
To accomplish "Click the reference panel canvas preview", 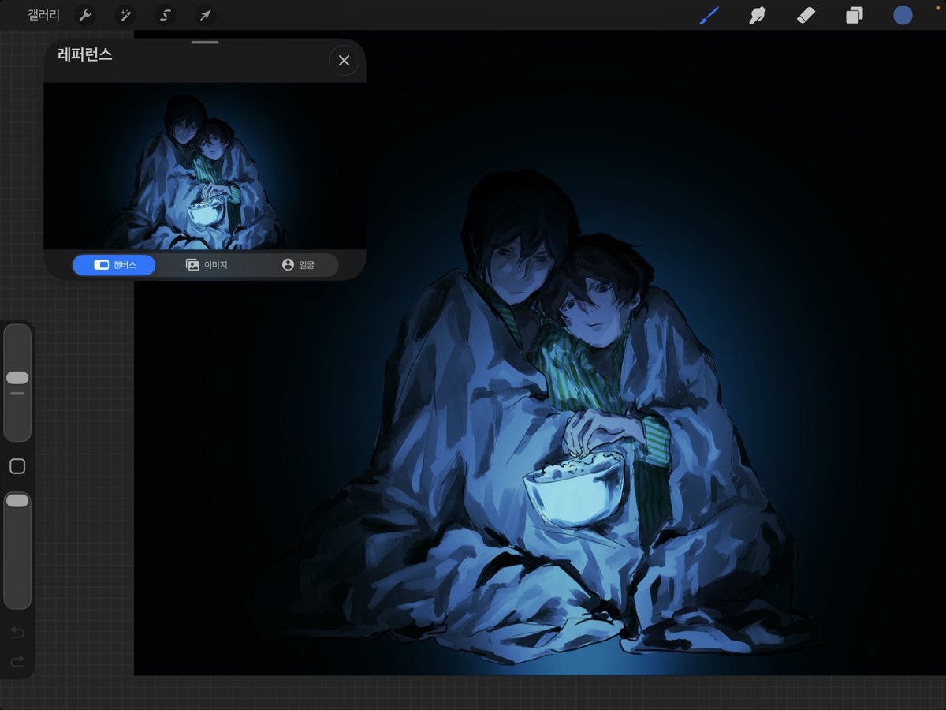I will pos(205,166).
